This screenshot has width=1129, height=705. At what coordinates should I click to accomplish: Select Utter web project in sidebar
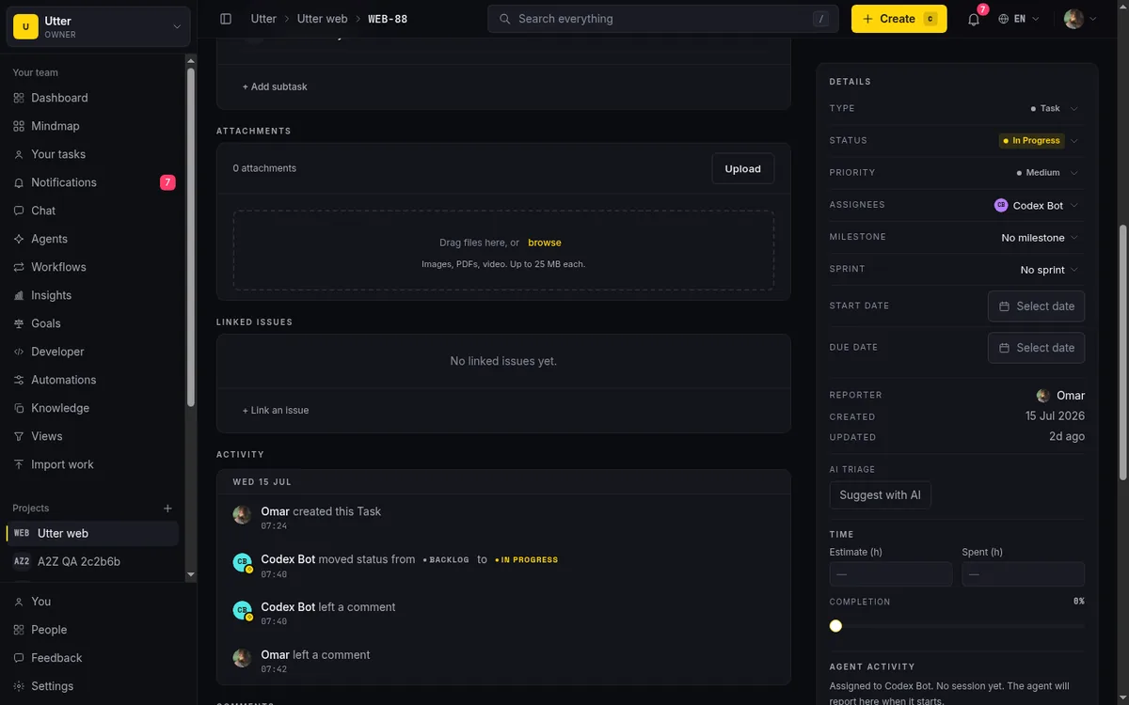(x=92, y=533)
